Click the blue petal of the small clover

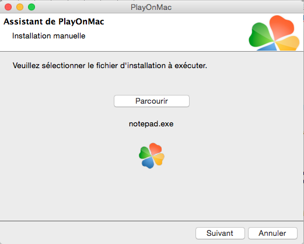pos(148,162)
